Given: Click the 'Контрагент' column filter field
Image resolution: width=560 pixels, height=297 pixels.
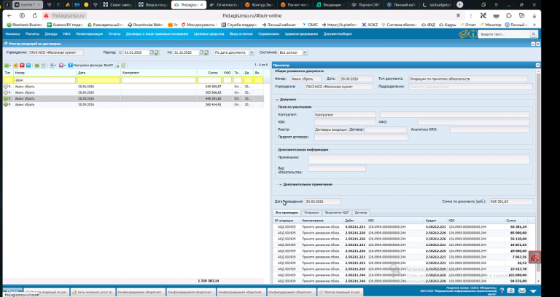Looking at the screenshot, I should (158, 80).
